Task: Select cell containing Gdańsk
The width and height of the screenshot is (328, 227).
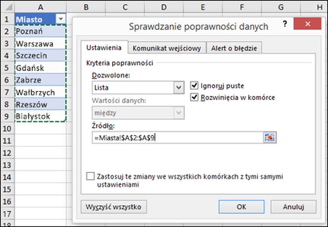Action: coord(41,68)
